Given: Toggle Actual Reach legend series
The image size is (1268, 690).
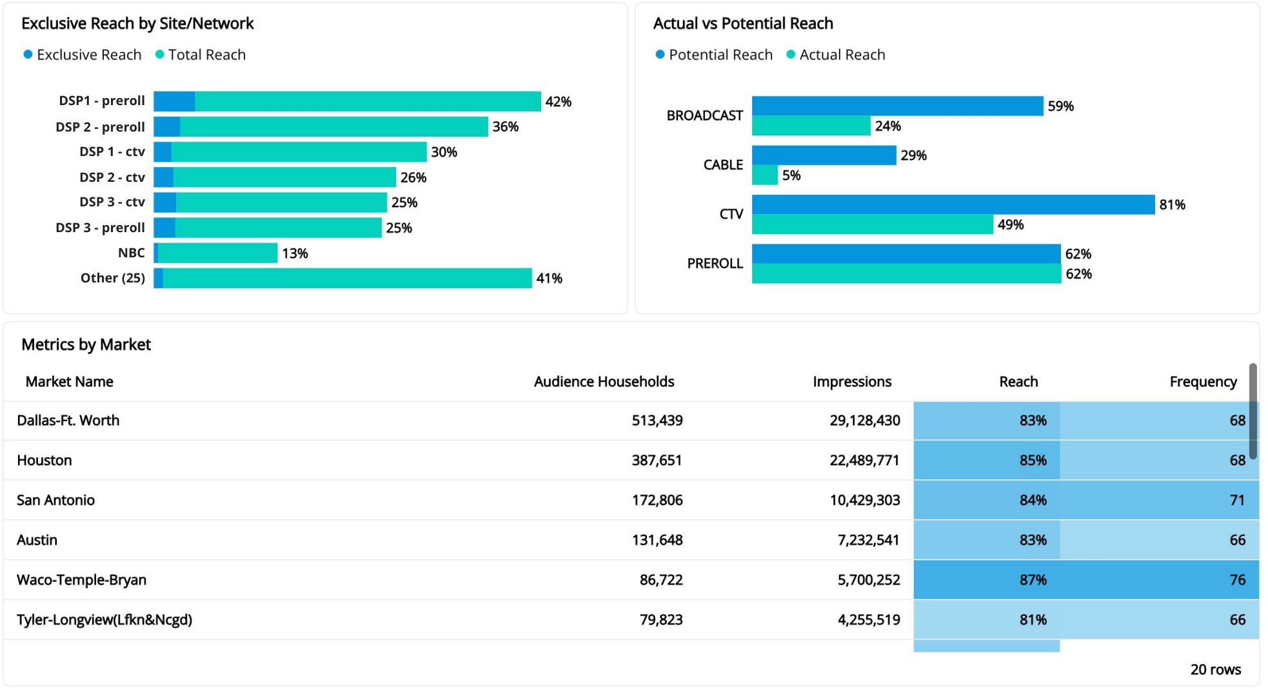Looking at the screenshot, I should pyautogui.click(x=835, y=55).
